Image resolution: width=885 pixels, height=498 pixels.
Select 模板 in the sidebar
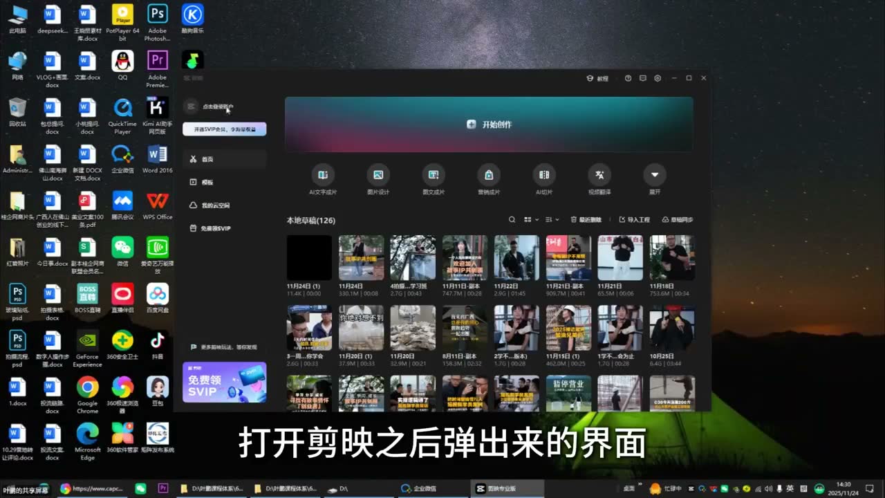pos(225,182)
